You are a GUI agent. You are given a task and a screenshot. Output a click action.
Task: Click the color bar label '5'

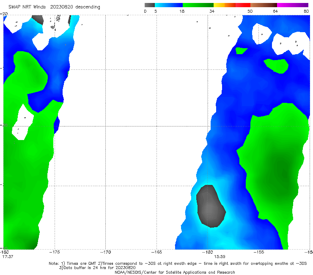(156, 11)
